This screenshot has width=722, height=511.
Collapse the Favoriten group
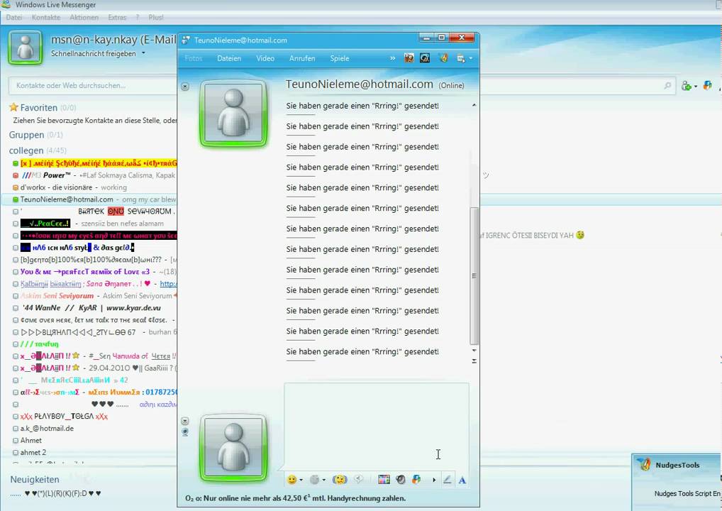[x=39, y=107]
